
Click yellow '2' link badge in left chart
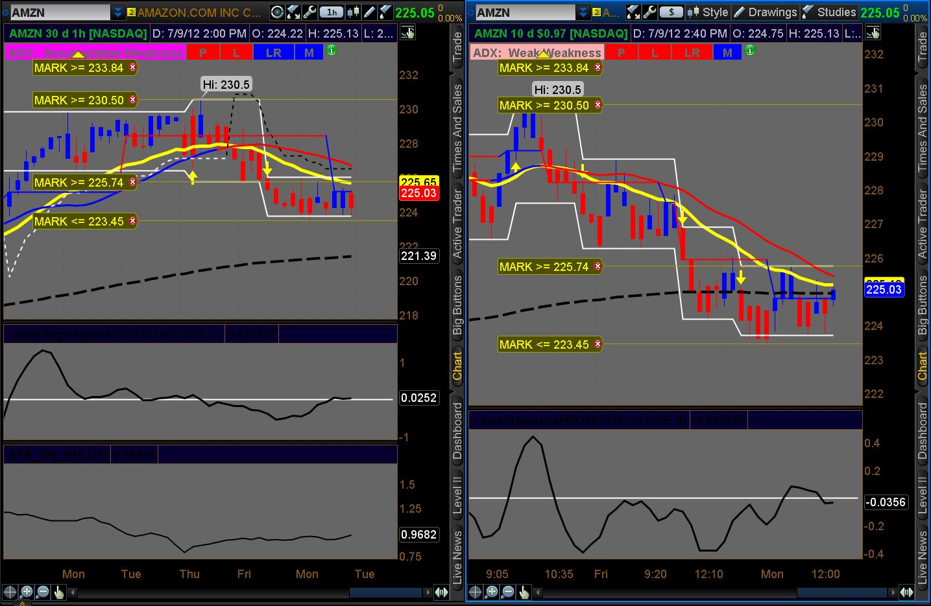pos(131,12)
